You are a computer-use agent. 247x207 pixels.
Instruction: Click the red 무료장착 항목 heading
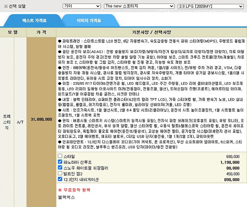pos(74,190)
